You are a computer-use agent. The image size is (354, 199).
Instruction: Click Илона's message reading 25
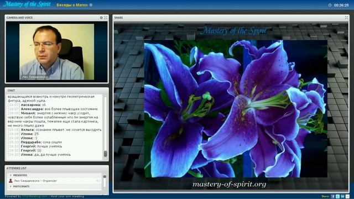(x=23, y=134)
